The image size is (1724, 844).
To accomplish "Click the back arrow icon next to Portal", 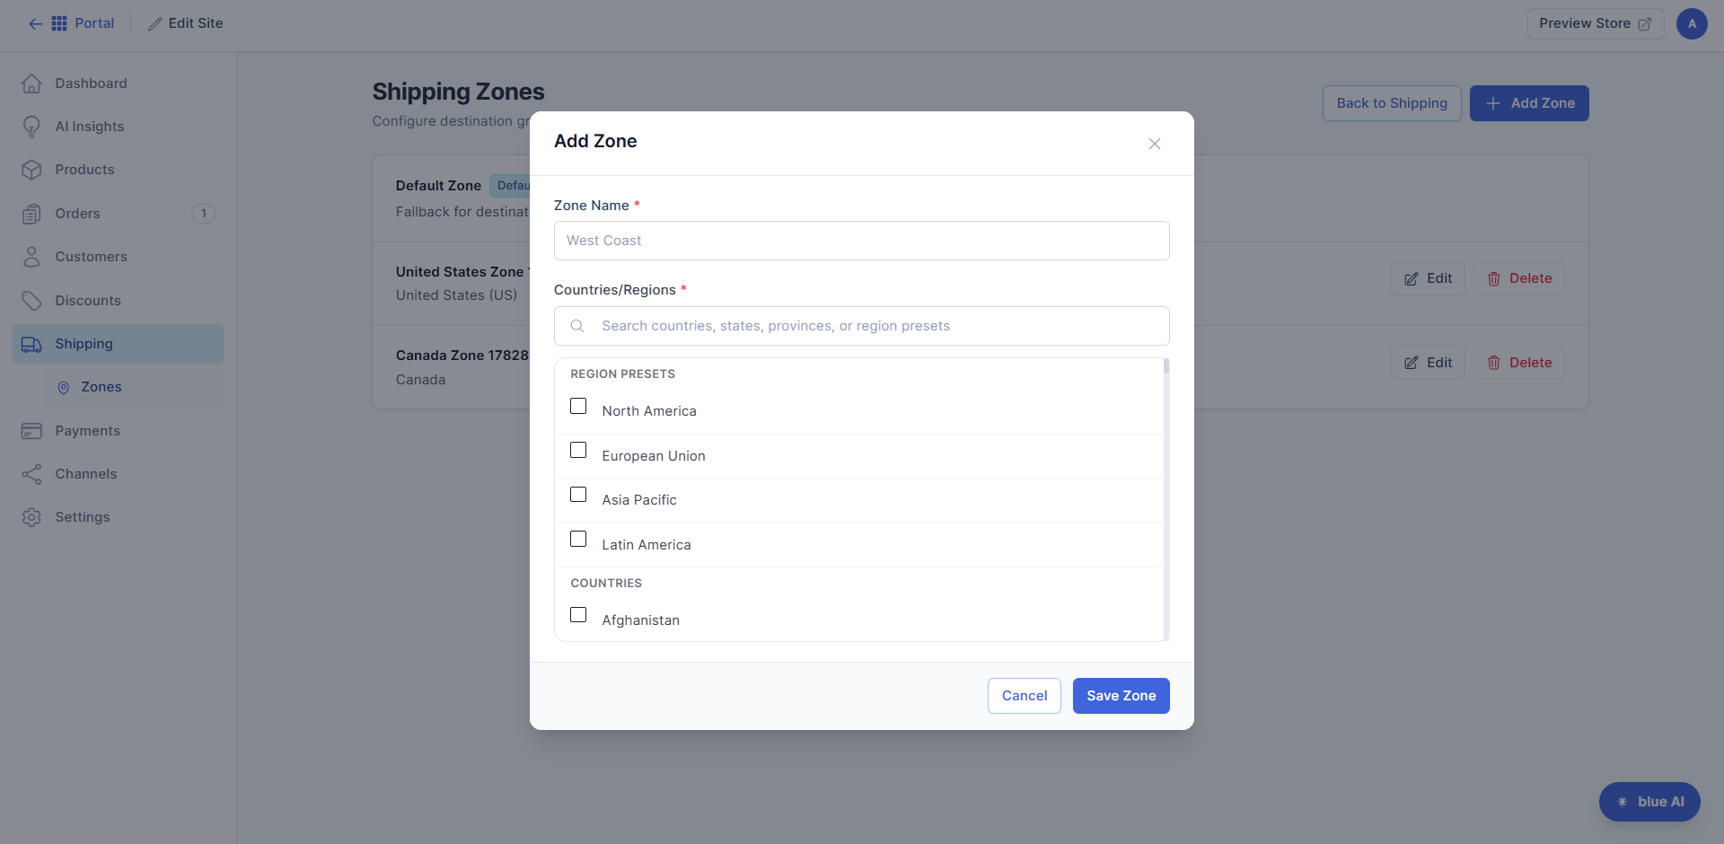I will point(35,23).
